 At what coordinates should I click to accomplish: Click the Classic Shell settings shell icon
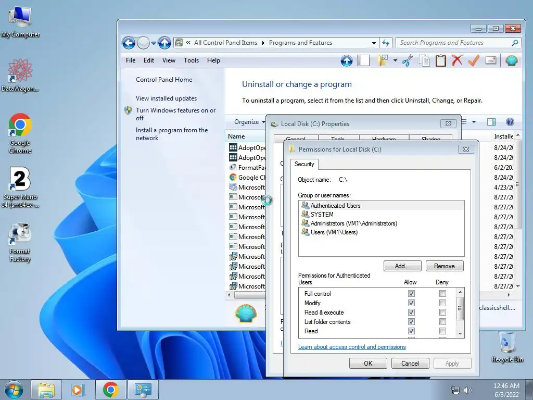tap(511, 60)
